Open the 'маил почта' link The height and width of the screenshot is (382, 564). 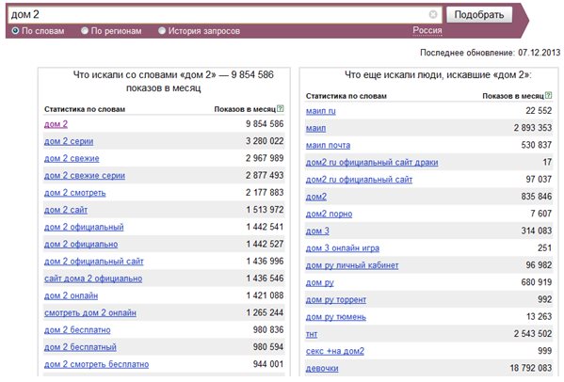click(x=328, y=146)
